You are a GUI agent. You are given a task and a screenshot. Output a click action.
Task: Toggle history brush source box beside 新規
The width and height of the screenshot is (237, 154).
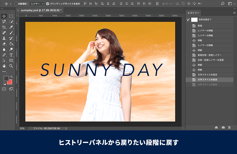tap(188, 26)
